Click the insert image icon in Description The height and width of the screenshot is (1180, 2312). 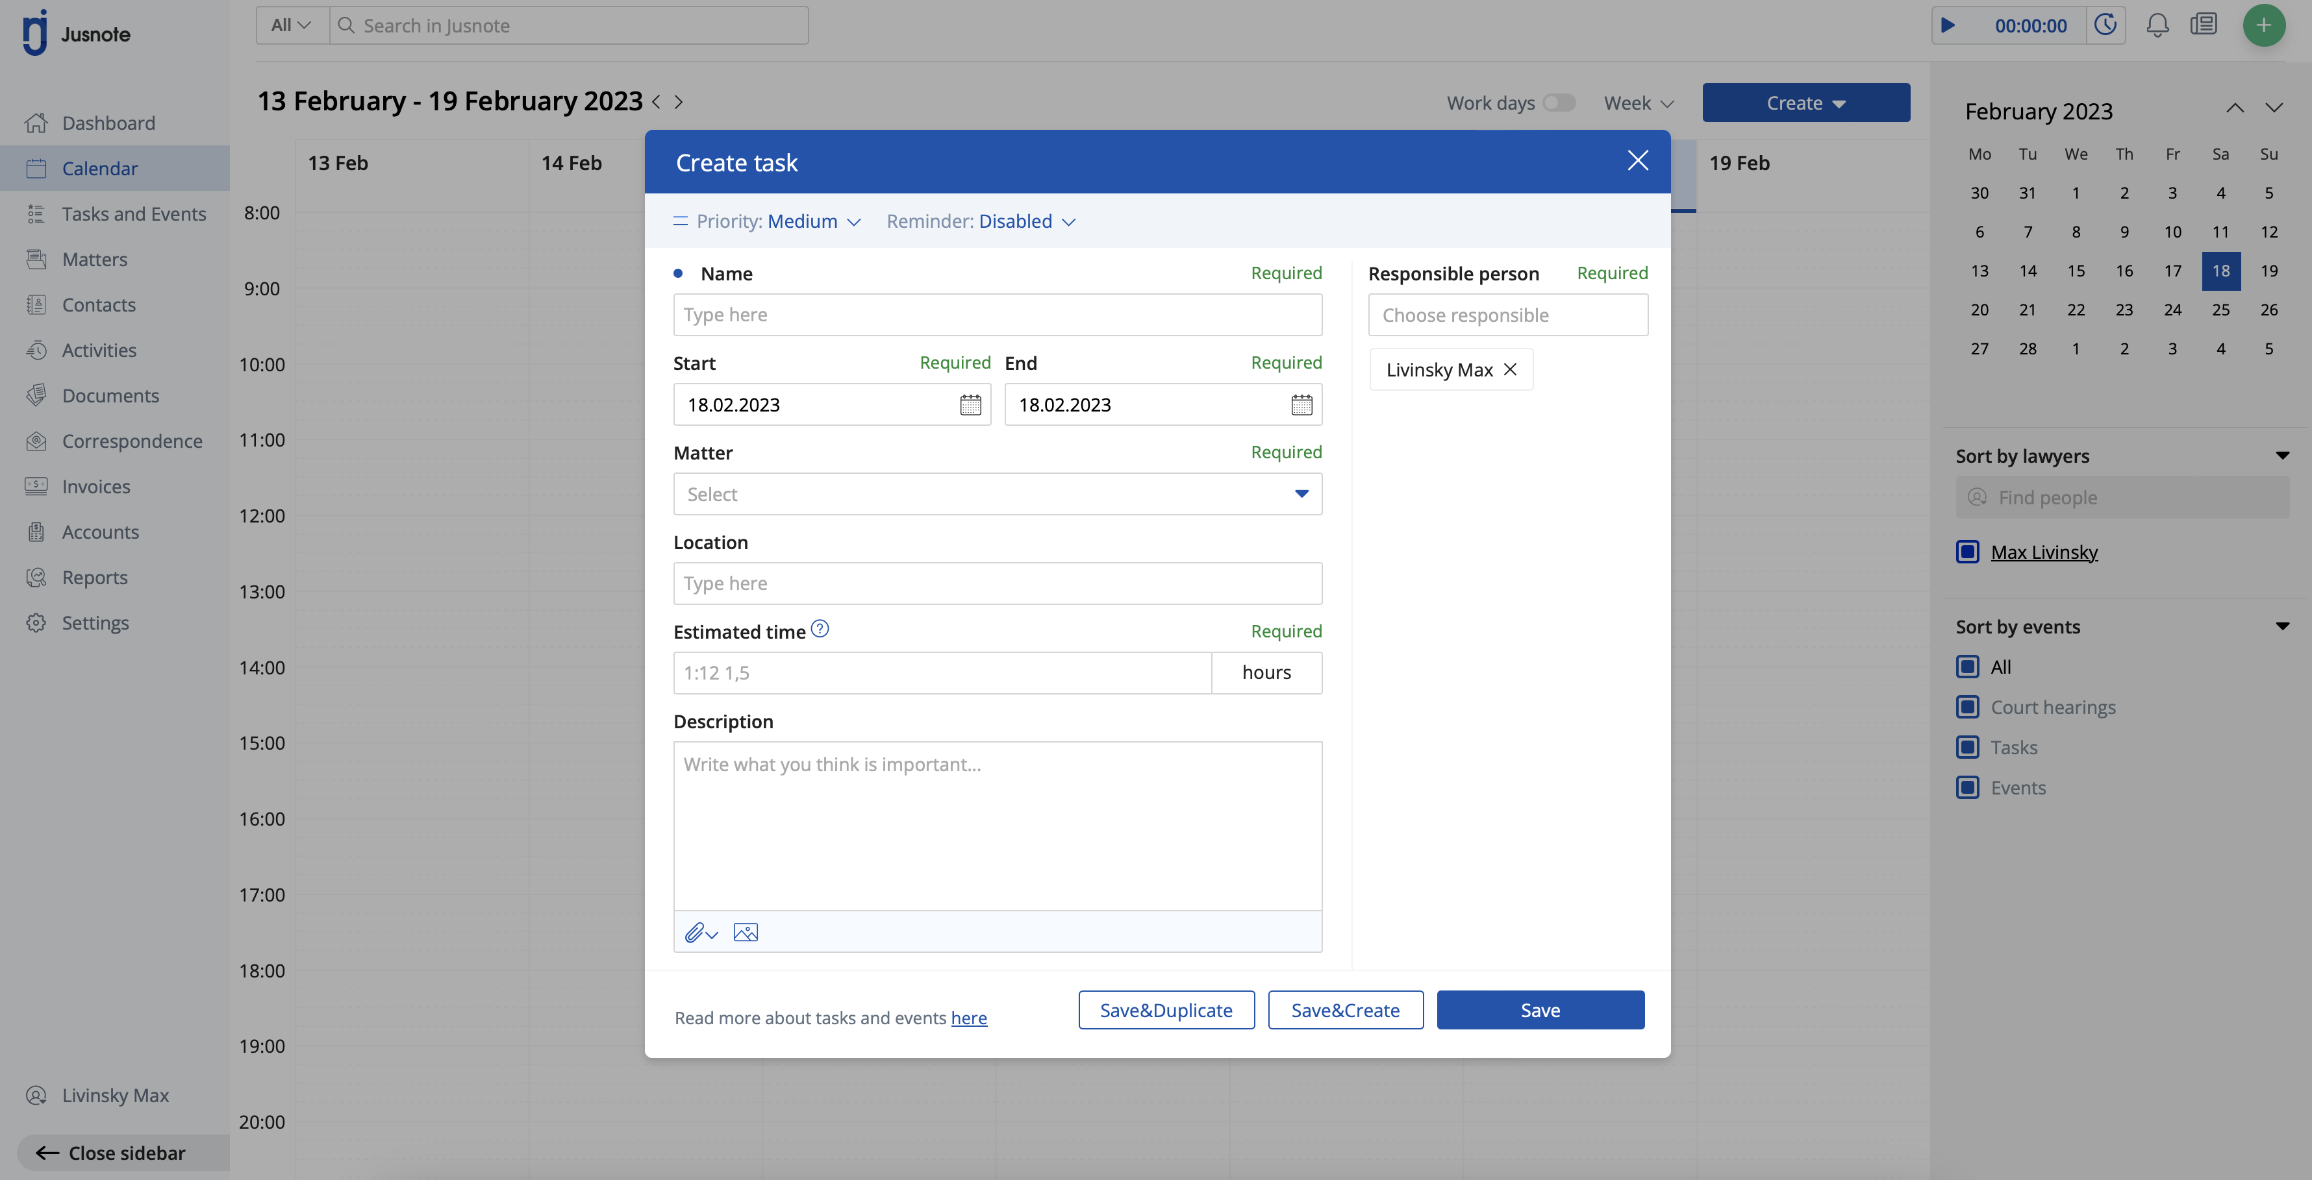coord(745,932)
